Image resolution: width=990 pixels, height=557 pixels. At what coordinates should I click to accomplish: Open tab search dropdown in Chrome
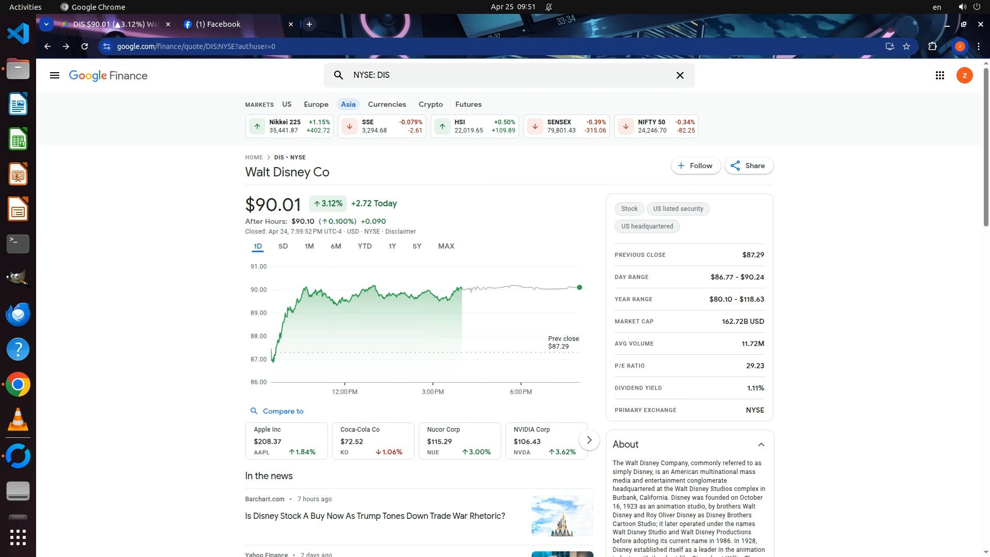46,24
